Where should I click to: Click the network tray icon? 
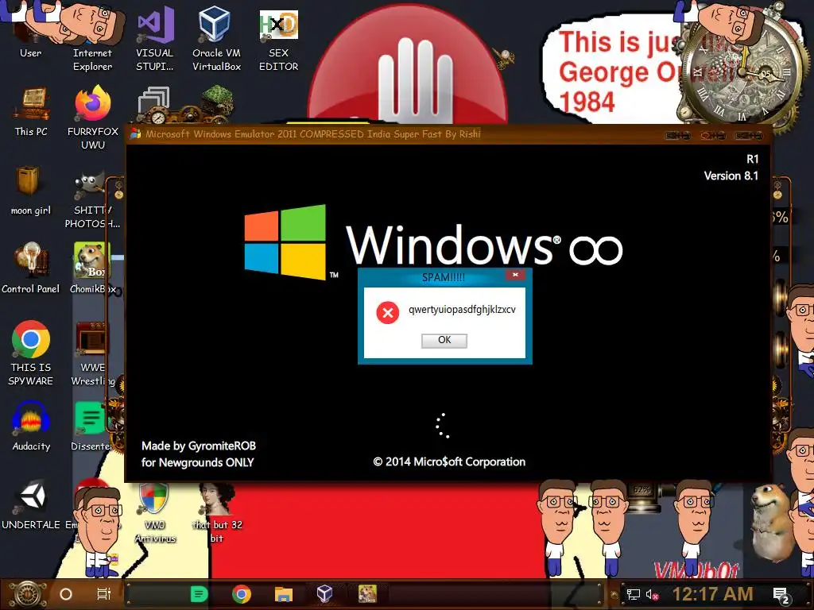[634, 595]
